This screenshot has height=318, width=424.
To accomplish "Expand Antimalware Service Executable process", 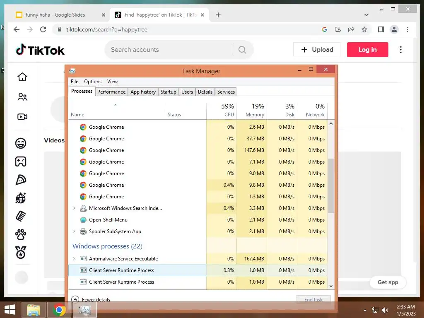I will coord(74,259).
